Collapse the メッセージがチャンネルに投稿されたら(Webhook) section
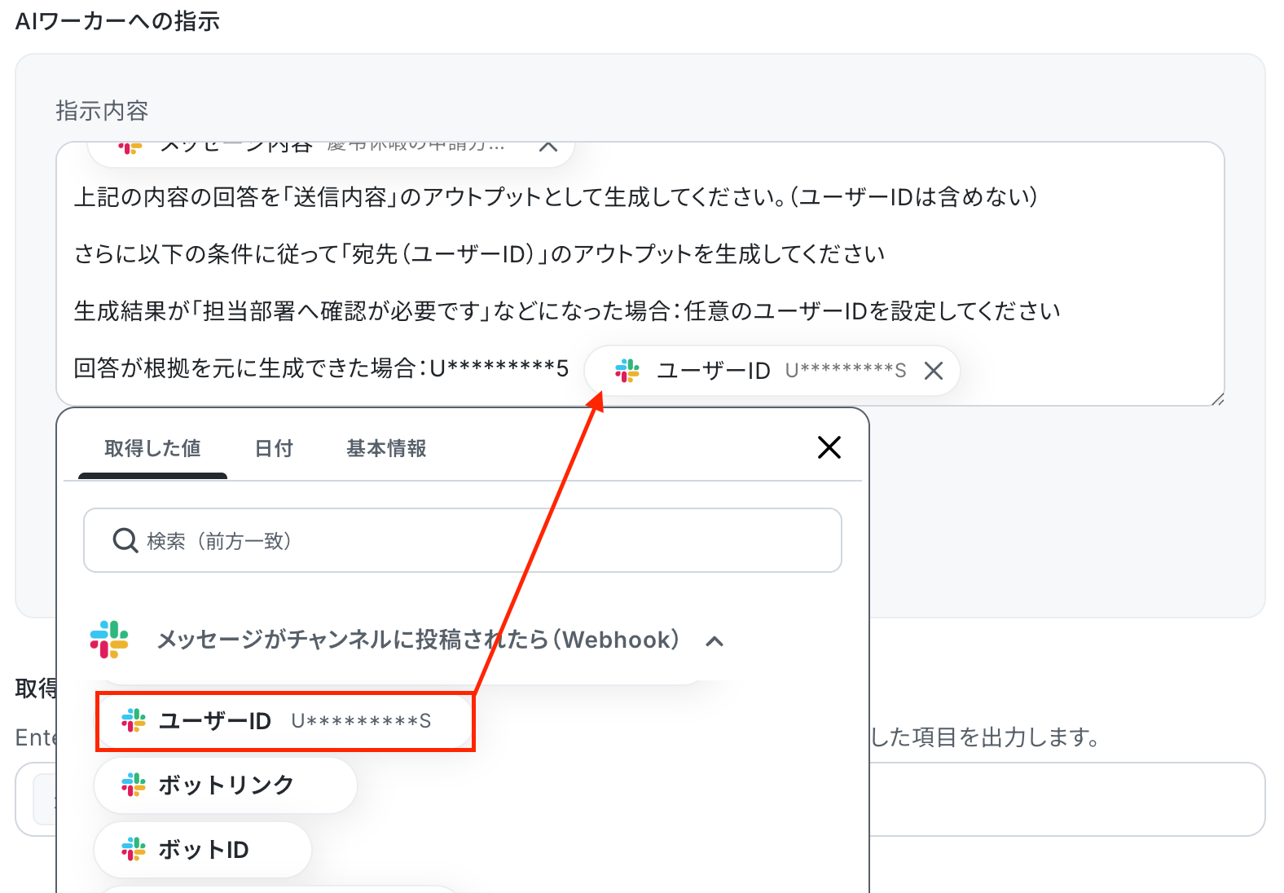The image size is (1284, 893). point(715,641)
